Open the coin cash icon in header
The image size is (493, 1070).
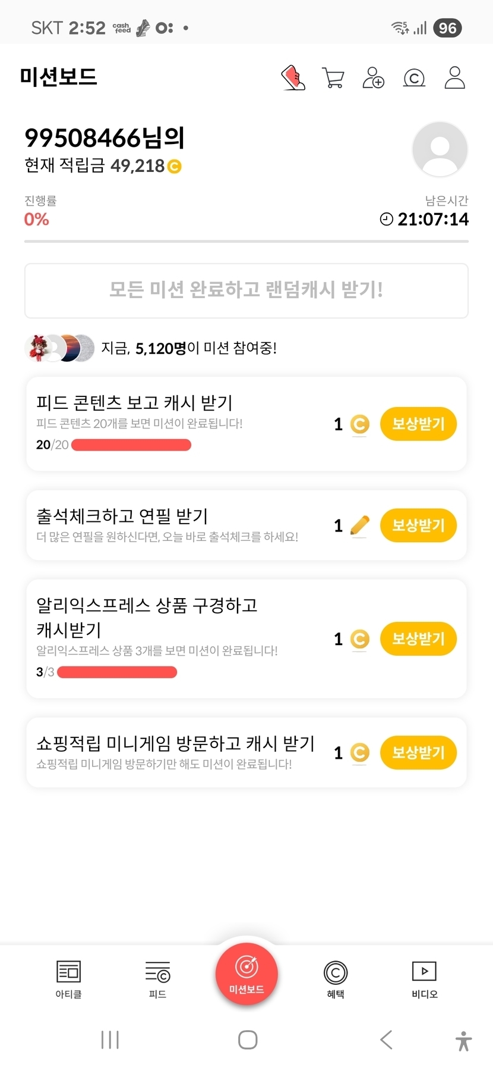(414, 78)
